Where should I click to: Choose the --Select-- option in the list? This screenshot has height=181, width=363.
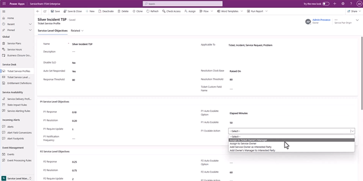291,137
